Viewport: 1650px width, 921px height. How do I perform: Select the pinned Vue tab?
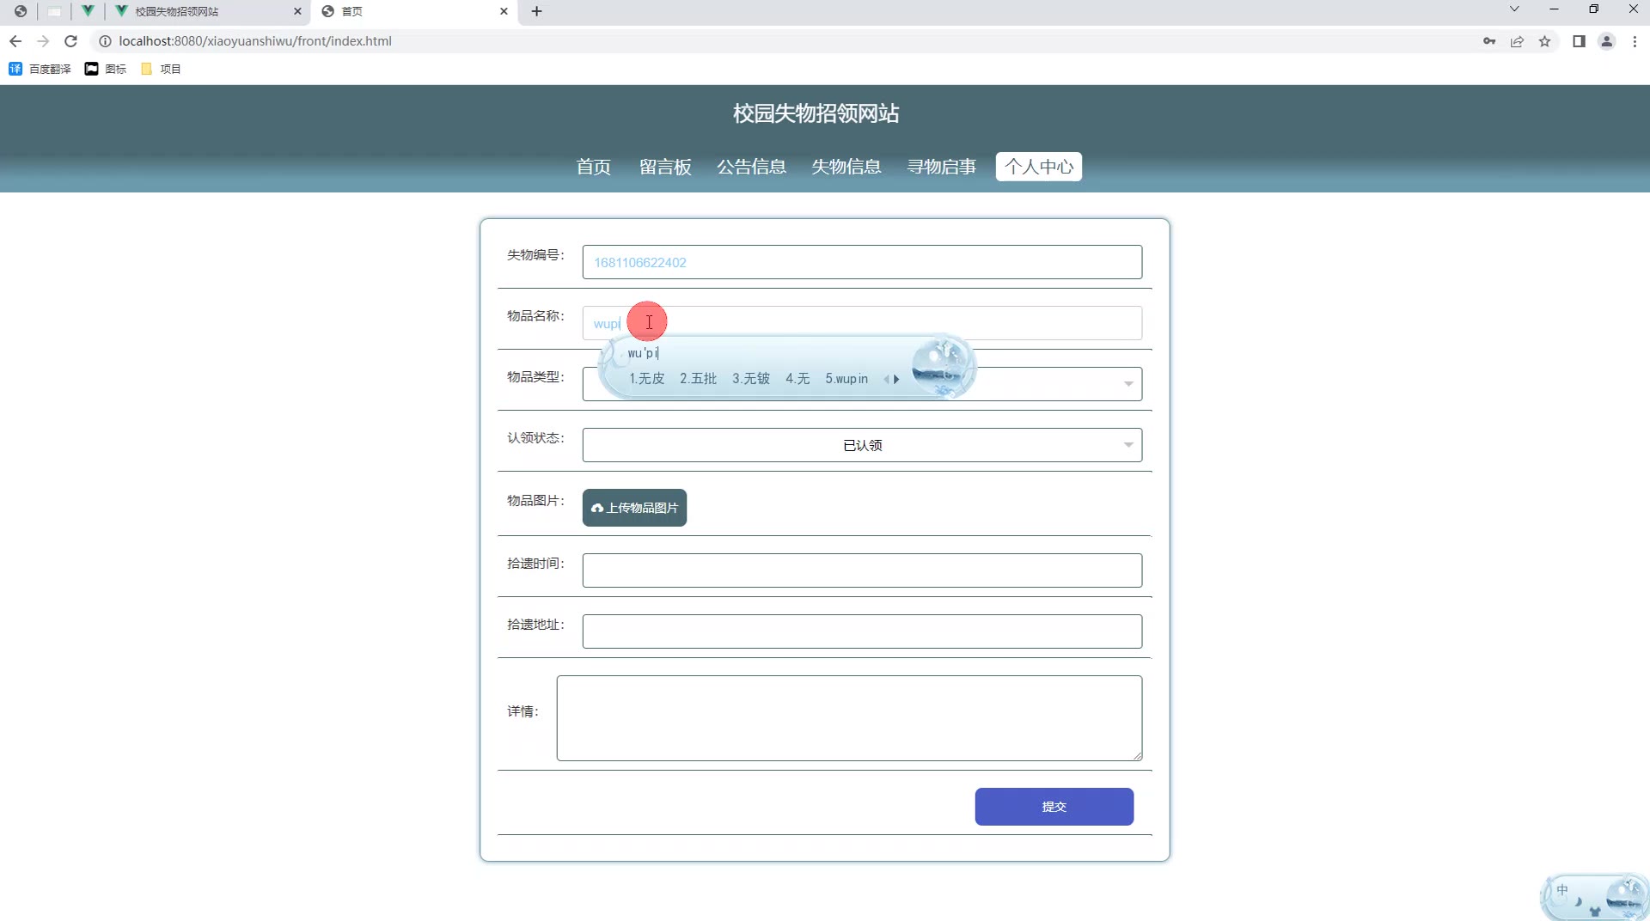click(x=88, y=11)
